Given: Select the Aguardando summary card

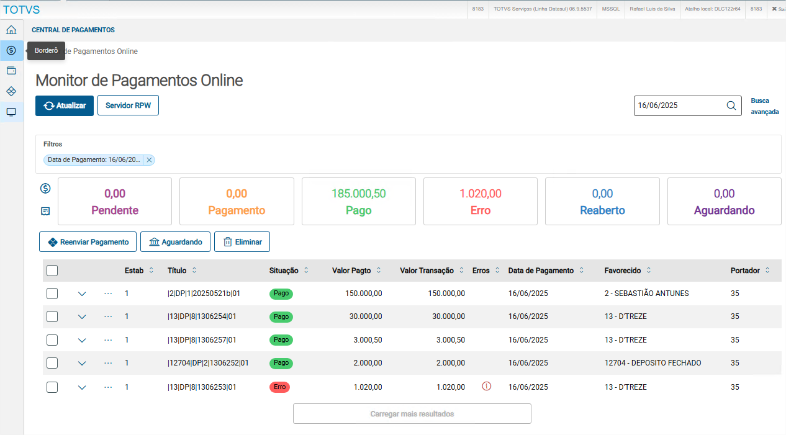Looking at the screenshot, I should pyautogui.click(x=725, y=201).
